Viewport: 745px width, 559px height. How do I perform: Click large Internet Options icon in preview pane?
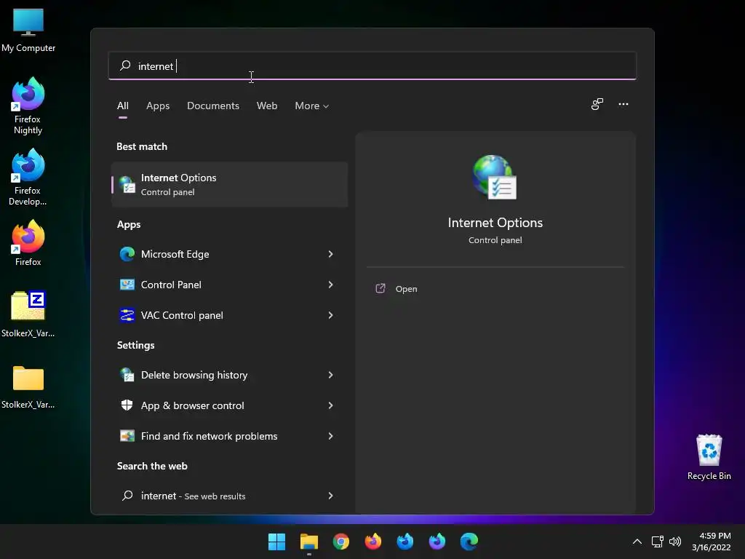point(495,177)
